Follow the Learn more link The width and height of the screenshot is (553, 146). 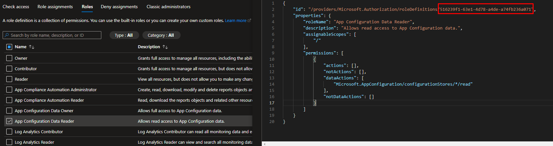[x=236, y=20]
